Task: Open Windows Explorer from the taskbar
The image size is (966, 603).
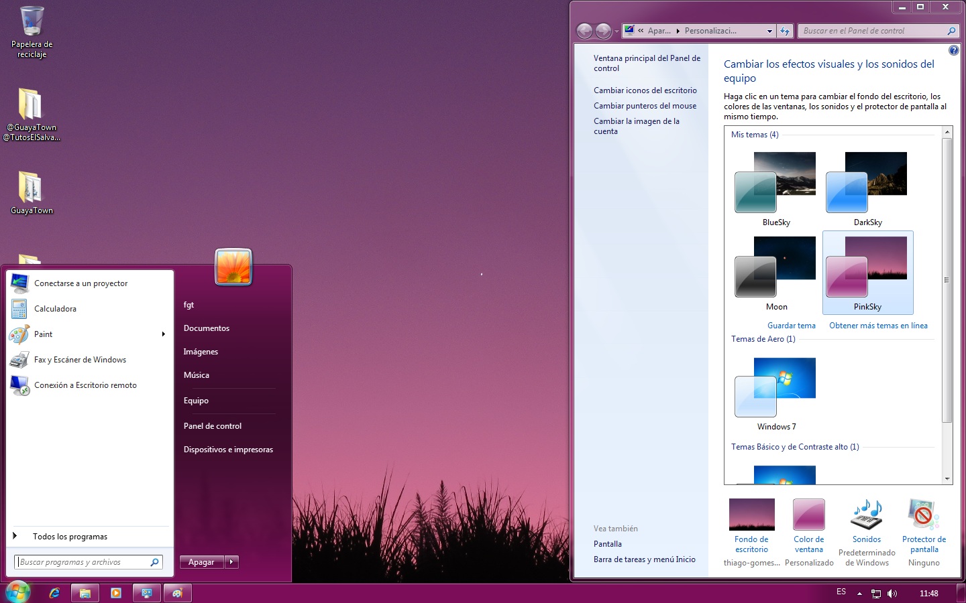Action: click(x=85, y=593)
